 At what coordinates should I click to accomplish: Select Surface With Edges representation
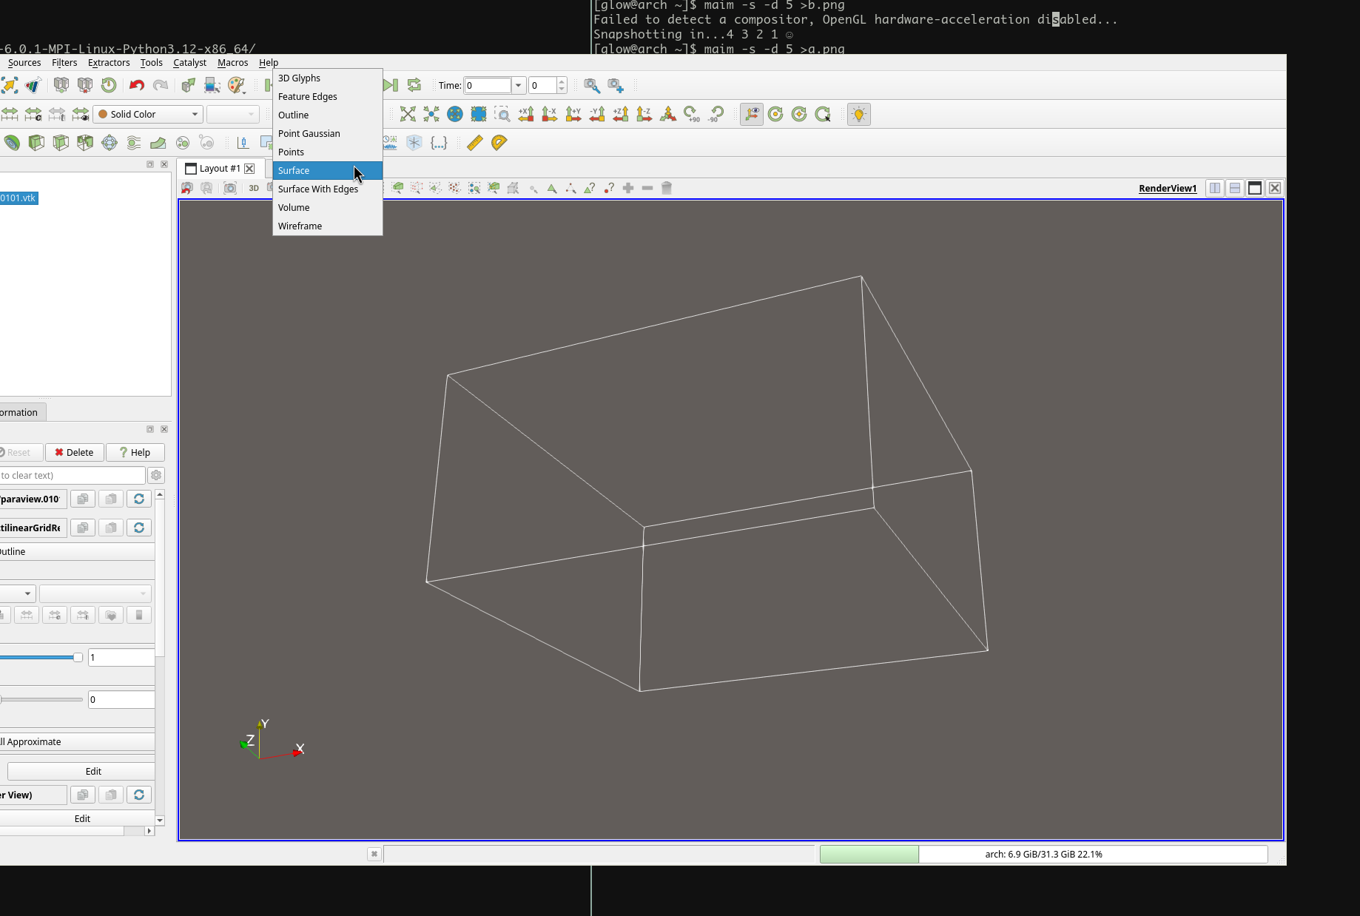tap(318, 189)
